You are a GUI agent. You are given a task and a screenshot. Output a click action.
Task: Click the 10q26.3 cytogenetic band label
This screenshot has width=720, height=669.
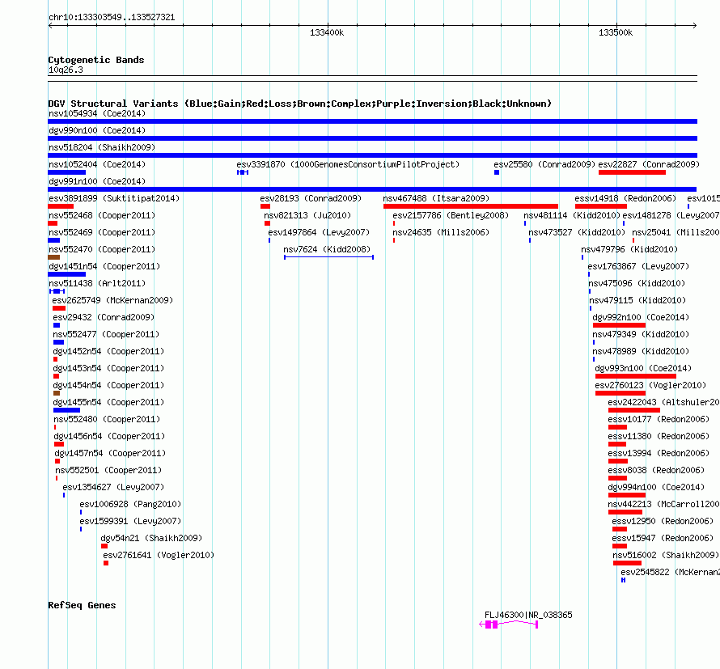coord(66,70)
